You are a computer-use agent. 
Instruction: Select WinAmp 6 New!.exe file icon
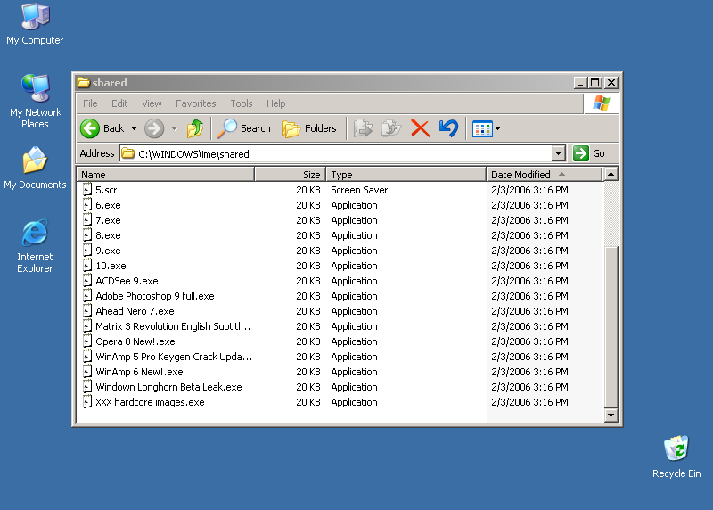coord(87,372)
